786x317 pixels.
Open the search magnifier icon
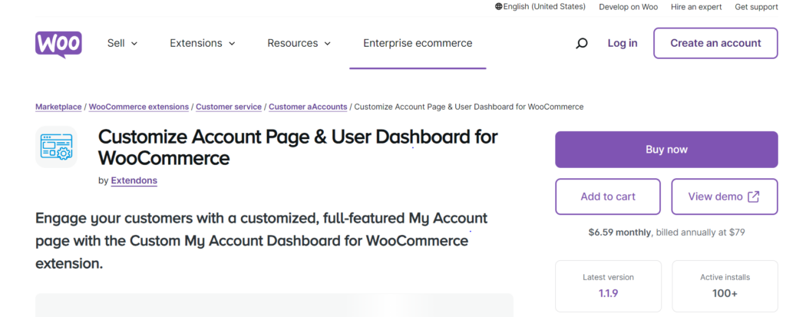582,44
